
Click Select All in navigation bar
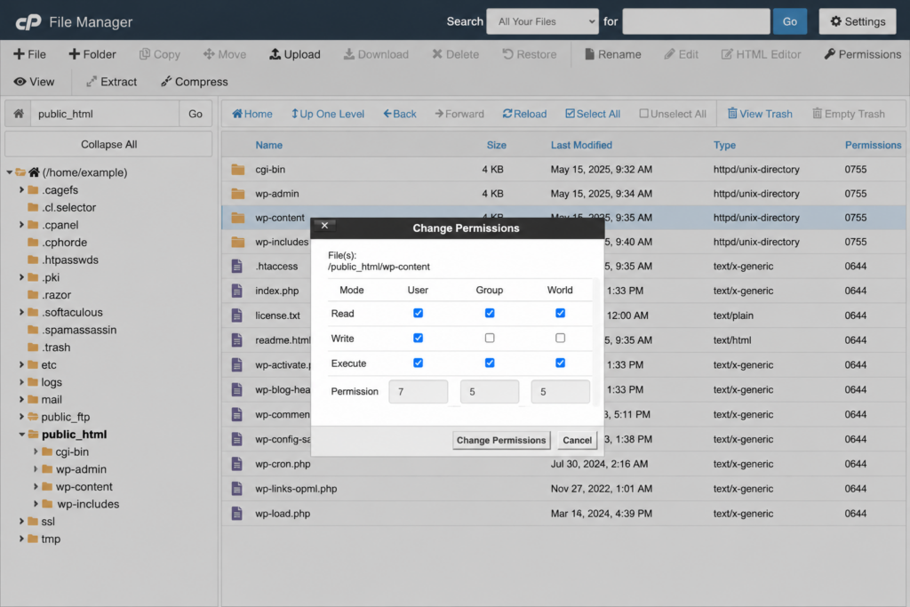593,114
